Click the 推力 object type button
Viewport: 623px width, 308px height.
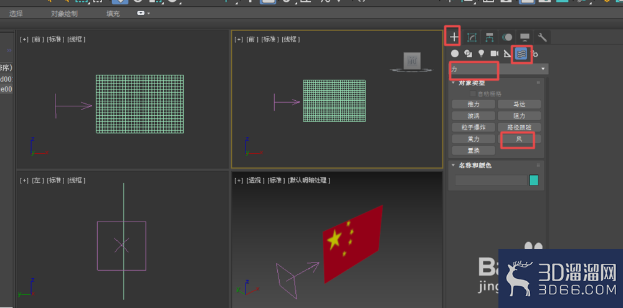coord(473,105)
